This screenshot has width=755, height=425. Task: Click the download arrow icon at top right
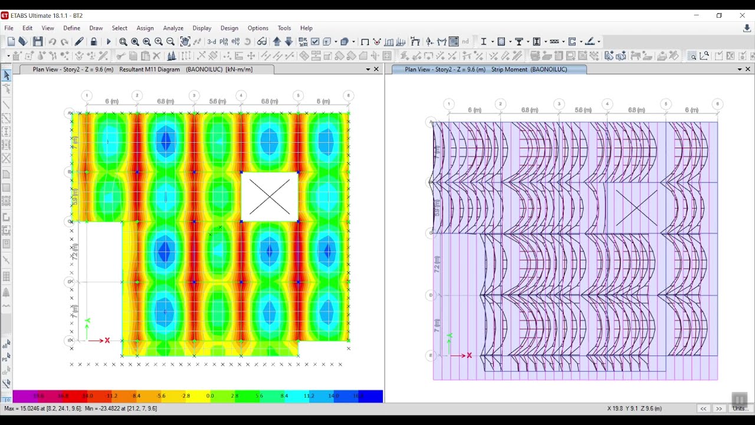pyautogui.click(x=747, y=28)
